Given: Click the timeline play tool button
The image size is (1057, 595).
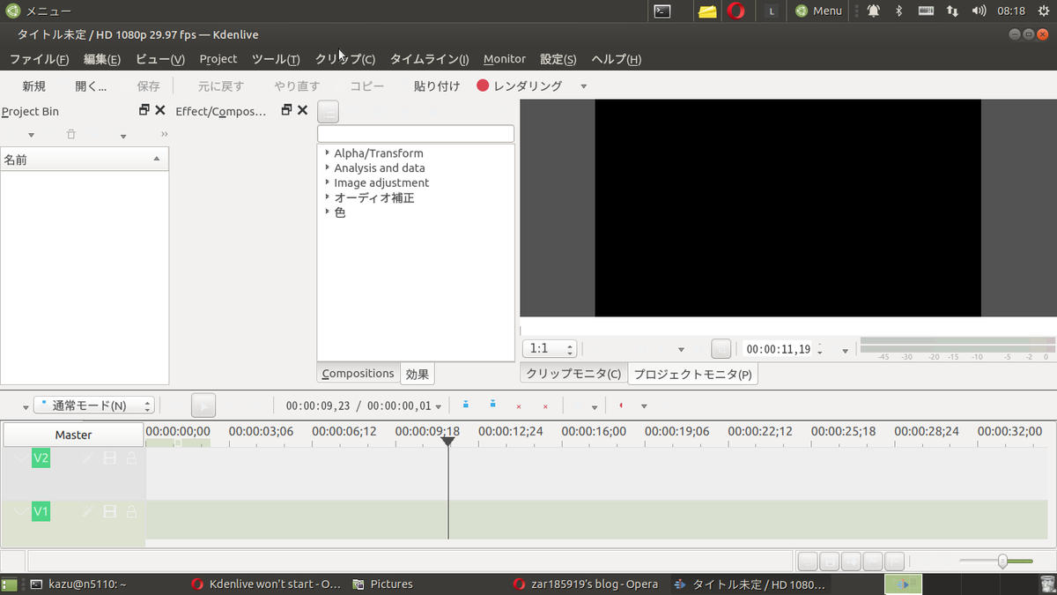Looking at the screenshot, I should (203, 405).
